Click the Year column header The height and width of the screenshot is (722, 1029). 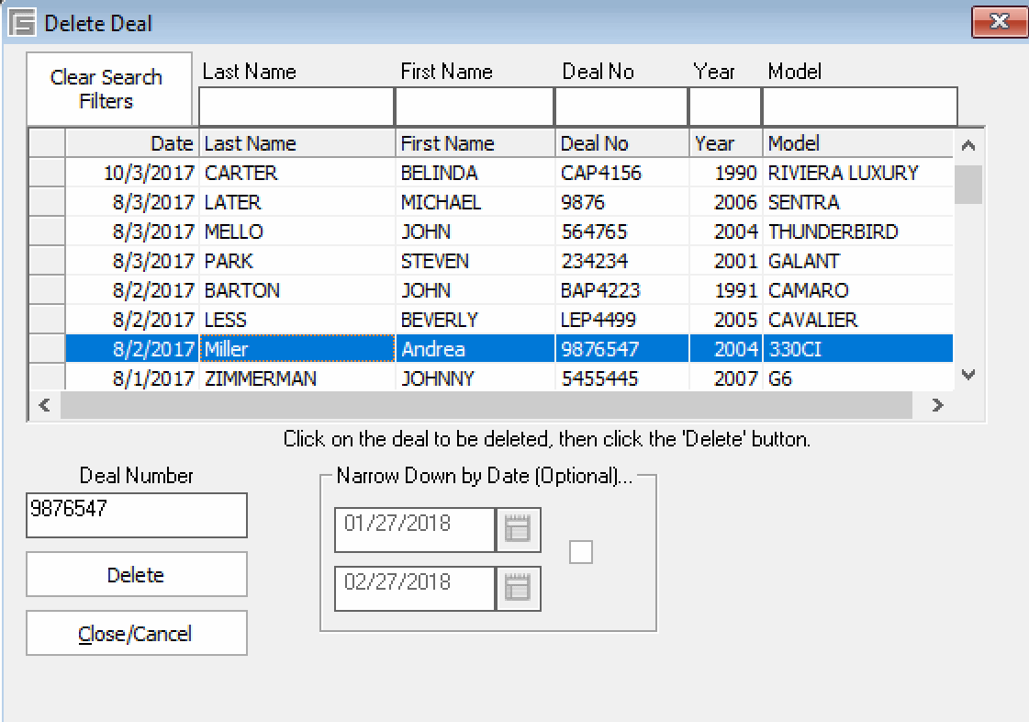click(724, 142)
